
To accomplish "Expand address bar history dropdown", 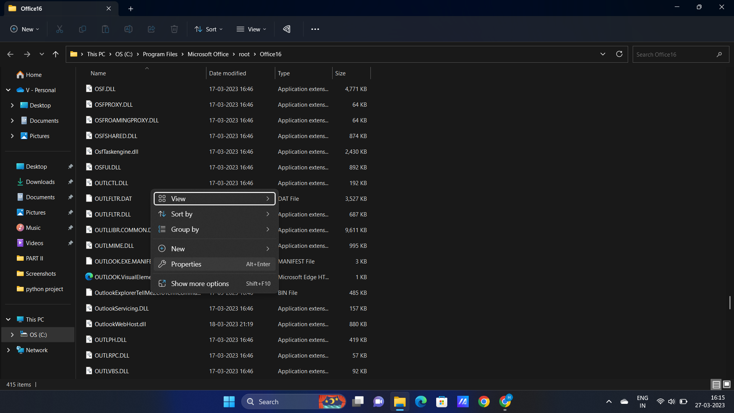I will click(x=603, y=54).
